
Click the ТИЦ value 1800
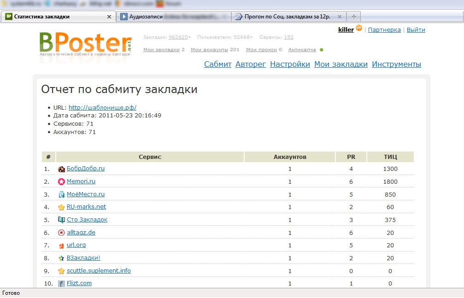390,181
